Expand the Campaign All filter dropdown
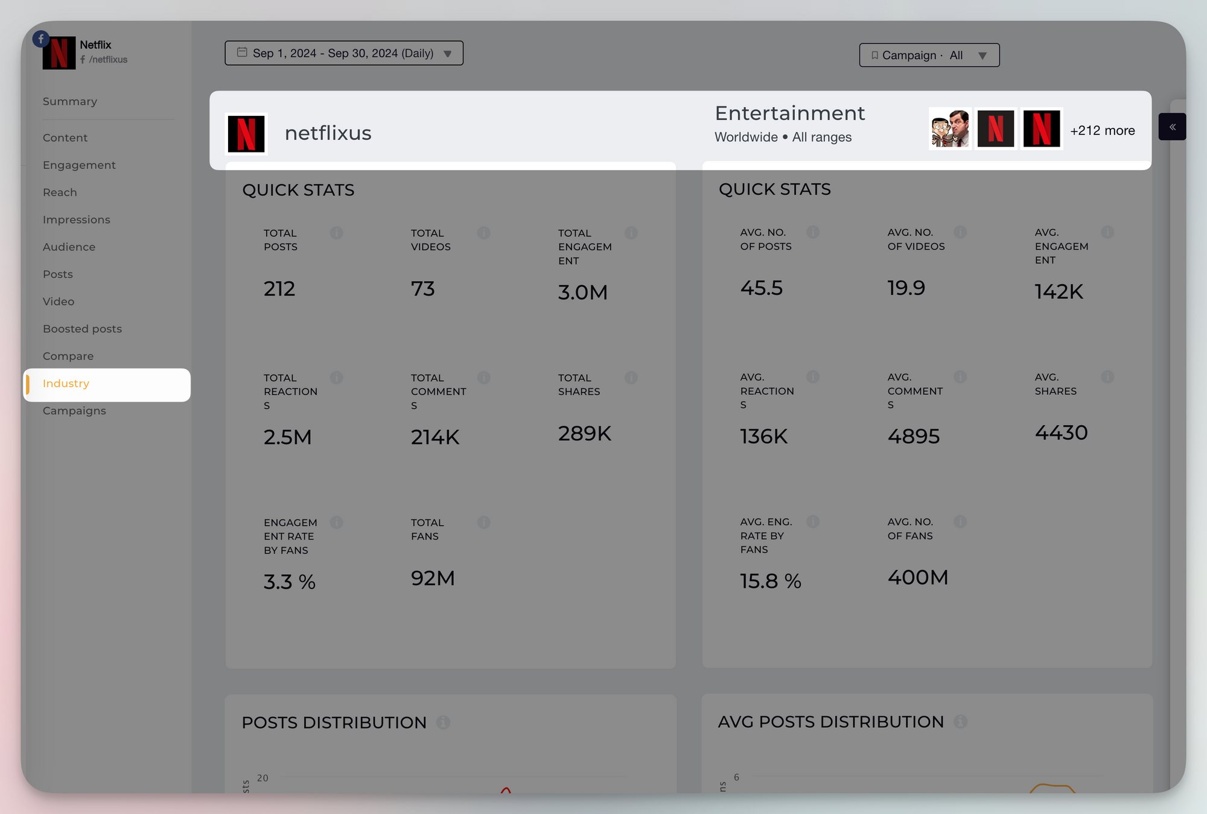This screenshot has height=814, width=1207. click(929, 55)
